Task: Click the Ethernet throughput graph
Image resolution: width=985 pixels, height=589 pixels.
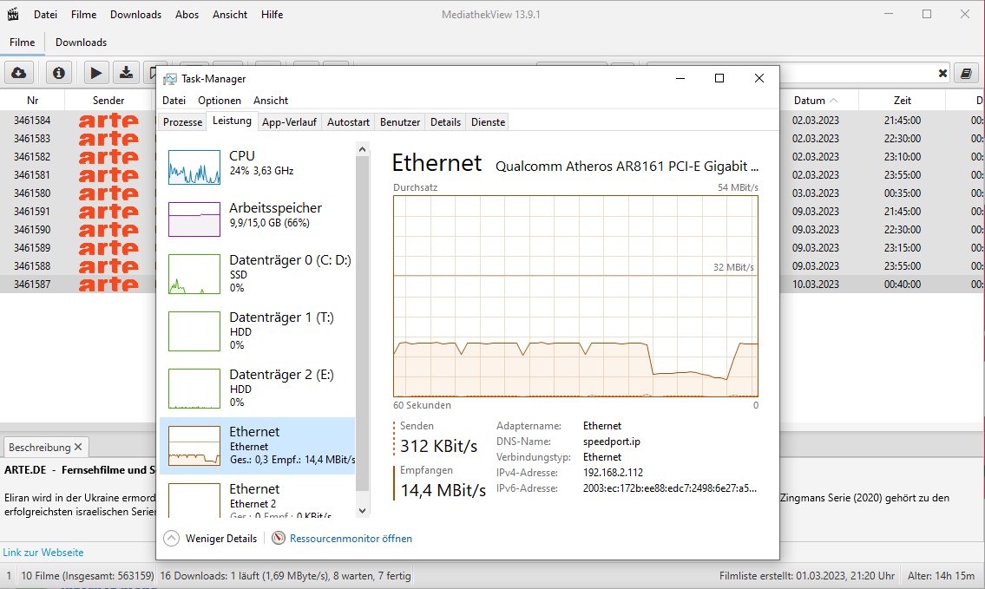Action: (x=575, y=296)
